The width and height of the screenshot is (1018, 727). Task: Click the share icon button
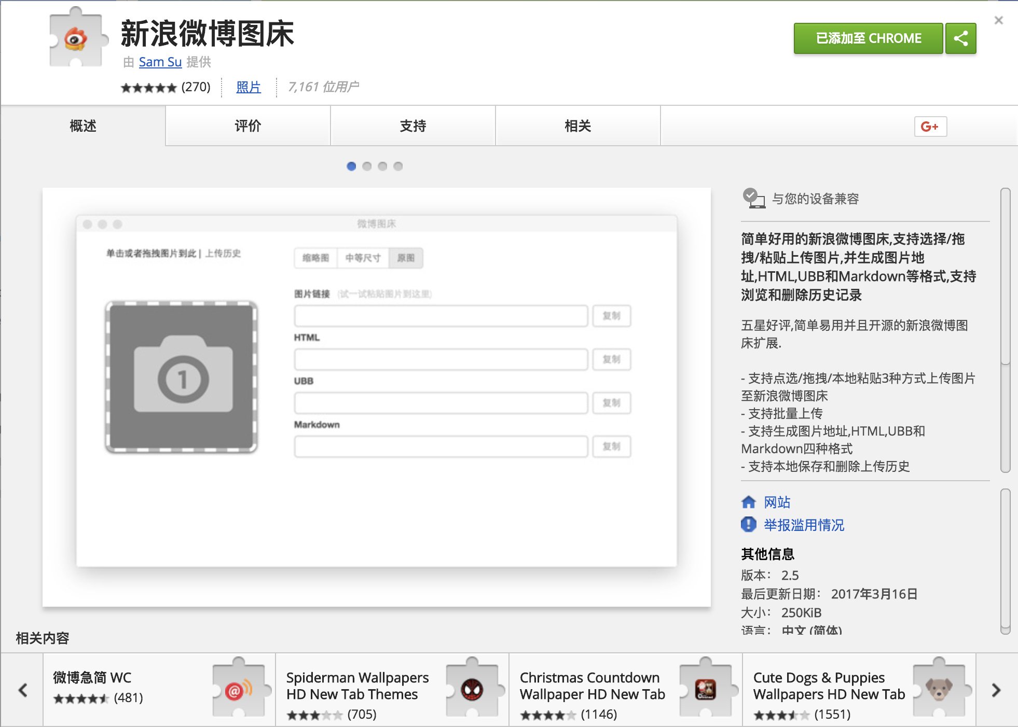pos(960,38)
